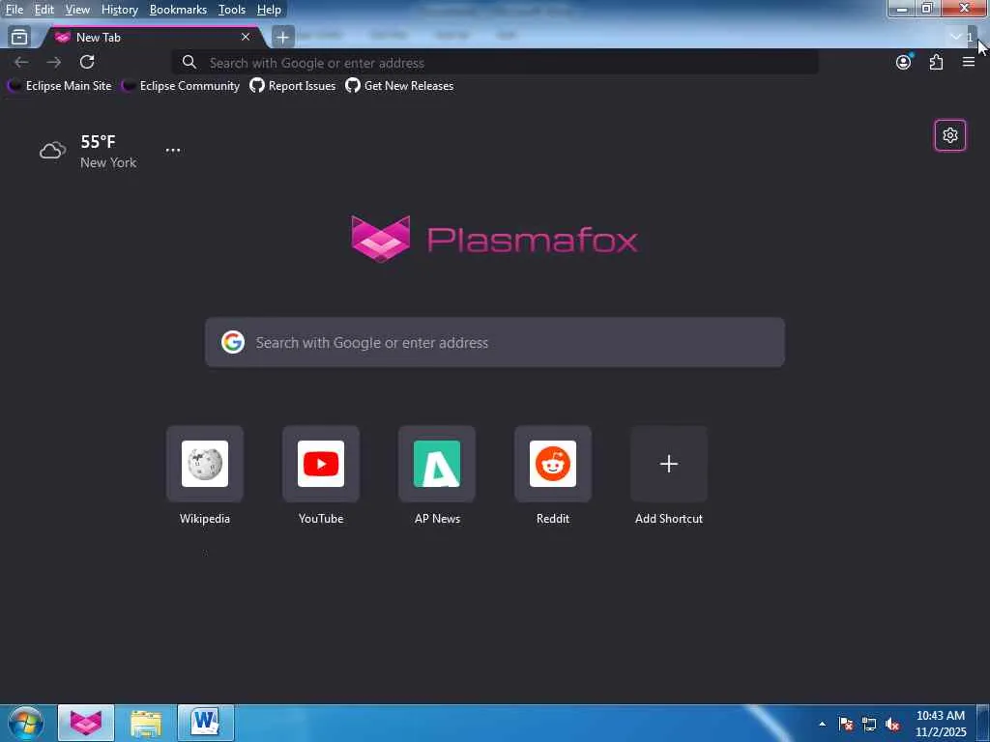Screen dimensions: 990x742
Task: Open the Windows Start menu
Action: (25, 723)
